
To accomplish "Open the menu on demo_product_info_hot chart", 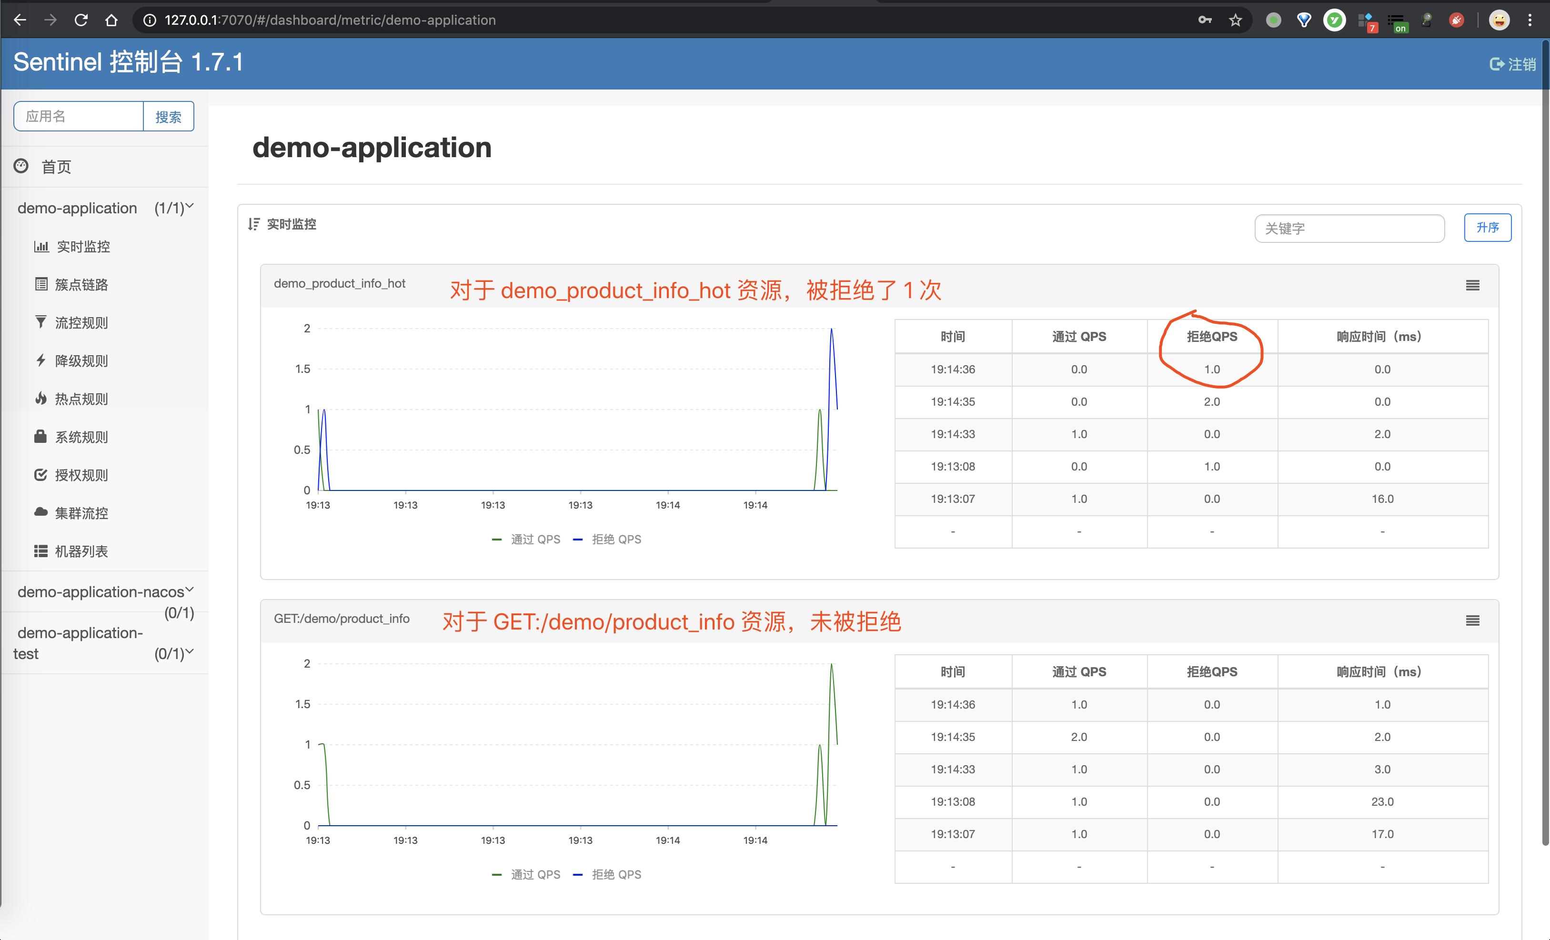I will tap(1472, 285).
